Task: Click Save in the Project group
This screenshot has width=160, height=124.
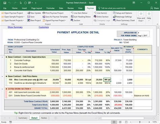Action: click(x=31, y=17)
